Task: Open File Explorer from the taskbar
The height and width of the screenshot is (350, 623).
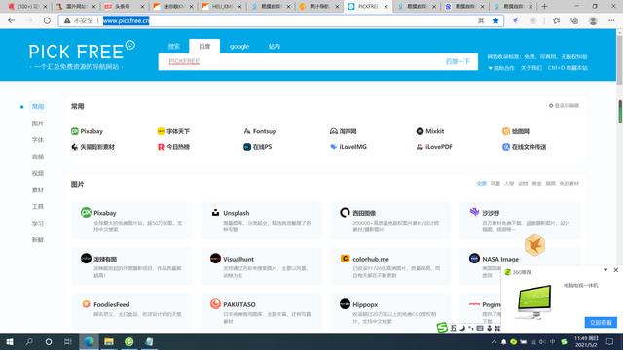Action: click(109, 341)
